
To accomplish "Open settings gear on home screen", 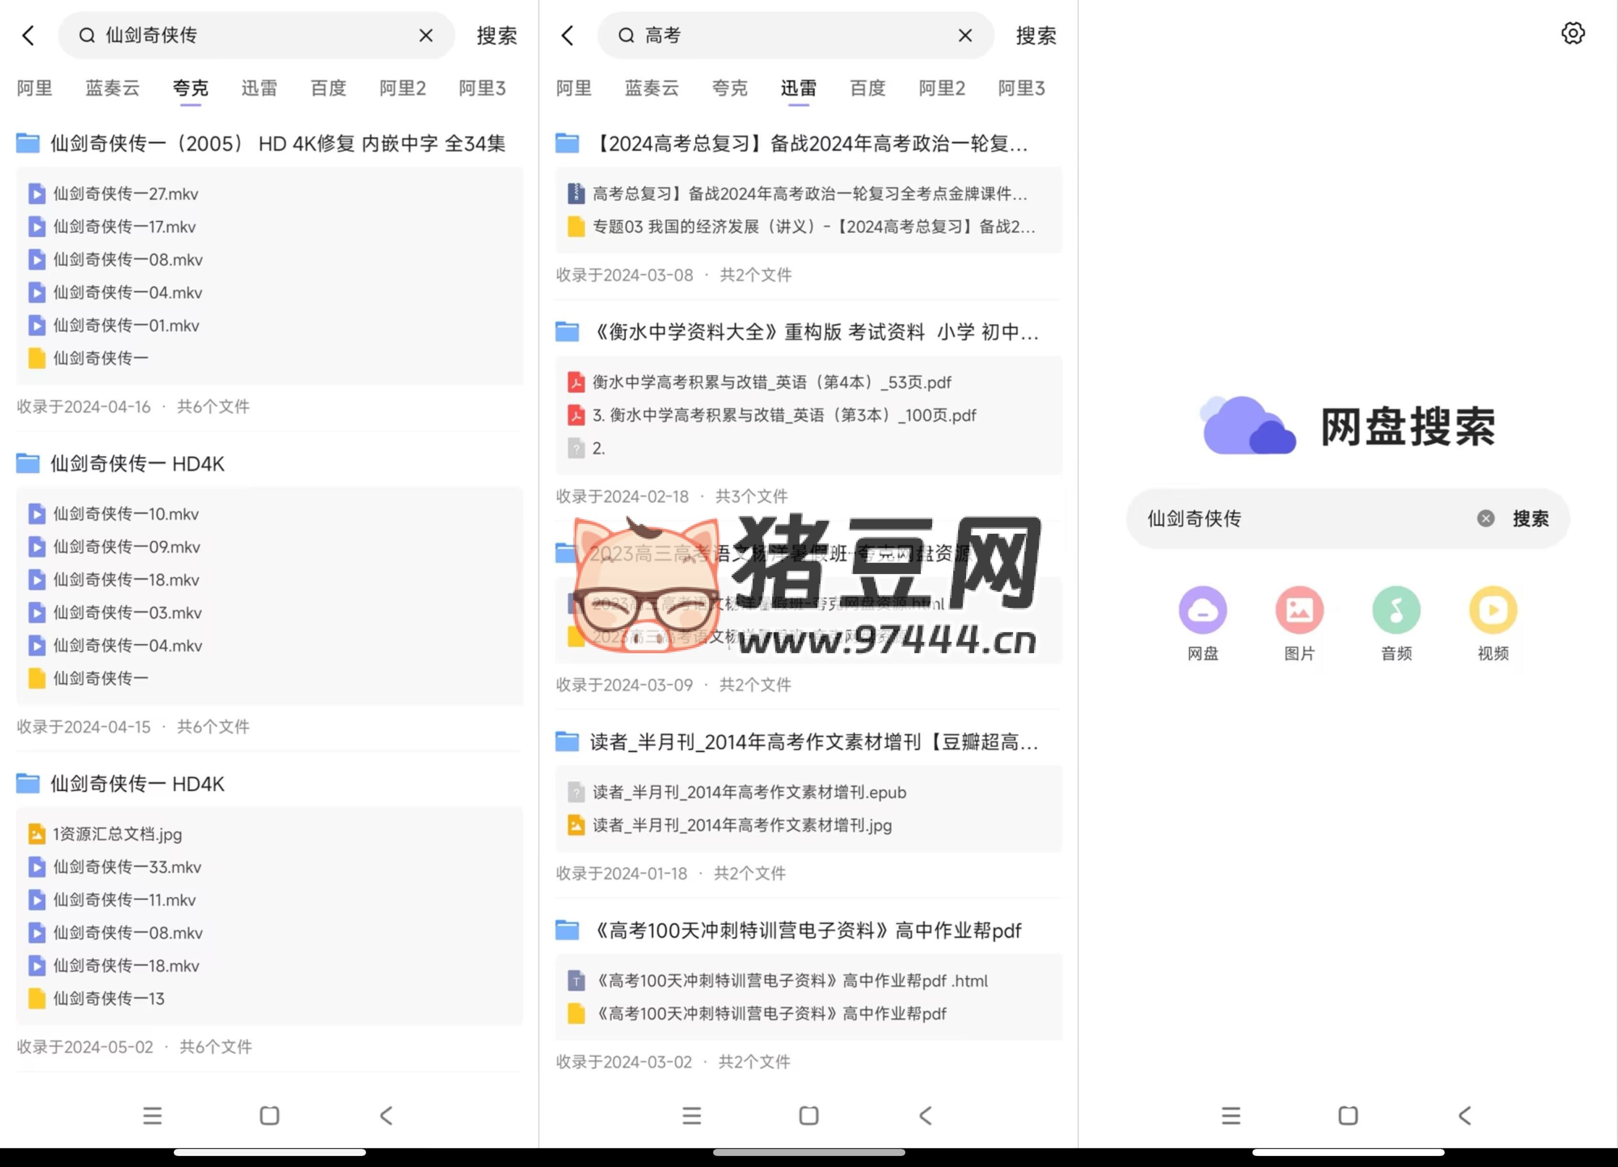I will [1572, 34].
